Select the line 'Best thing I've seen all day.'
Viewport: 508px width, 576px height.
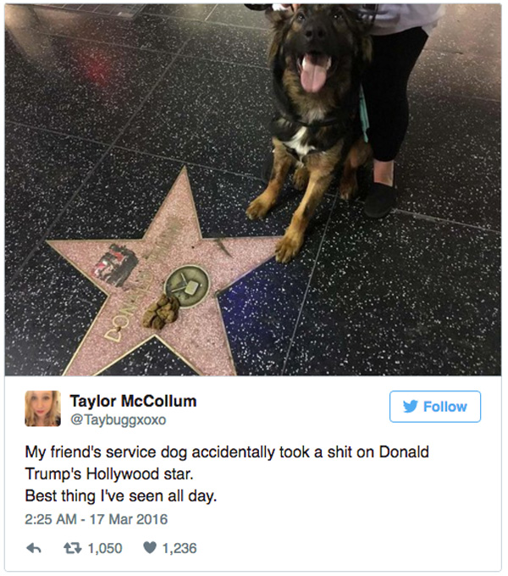[x=121, y=496]
